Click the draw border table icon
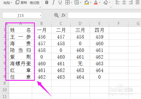This screenshot has width=141, height=99. pyautogui.click(x=77, y=2)
